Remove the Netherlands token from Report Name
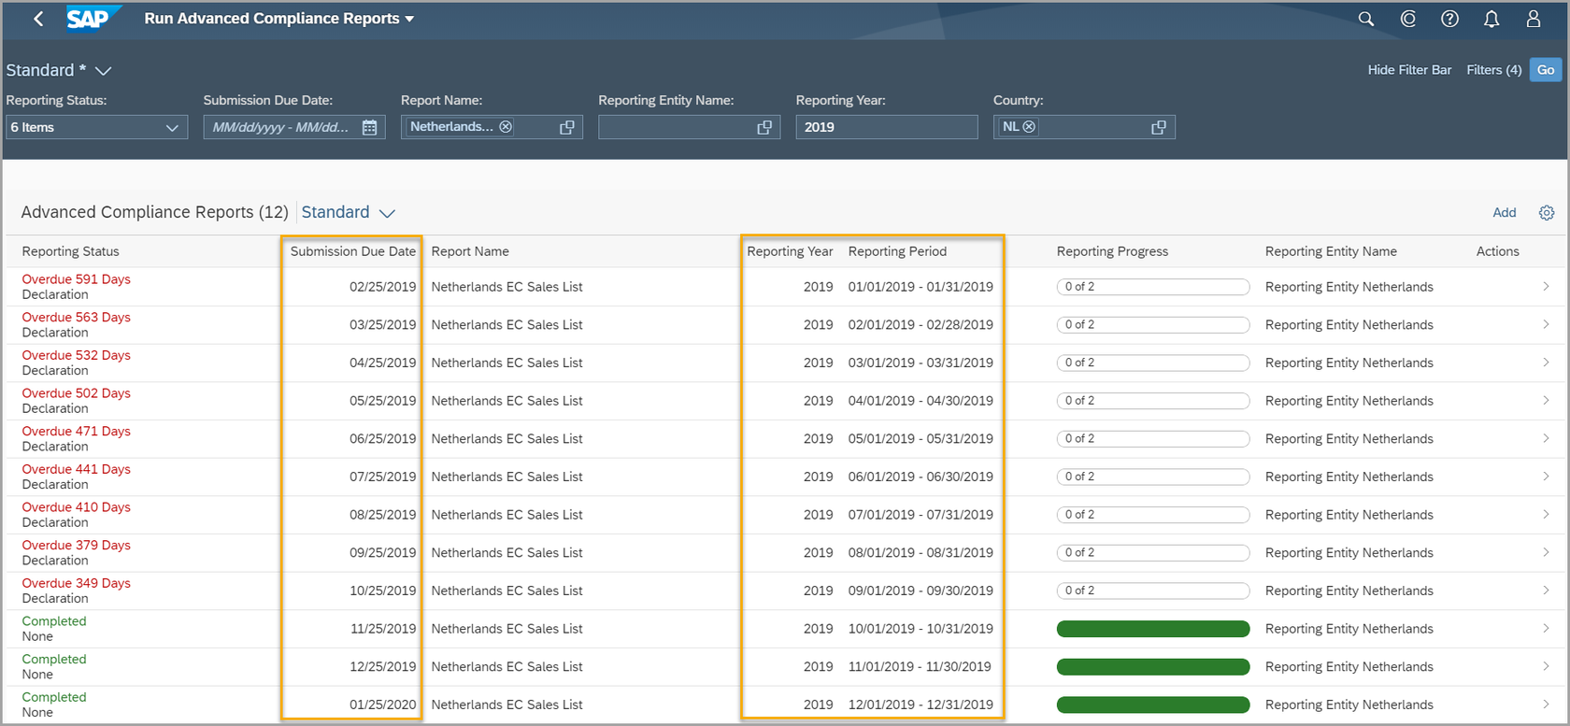1570x726 pixels. tap(506, 126)
